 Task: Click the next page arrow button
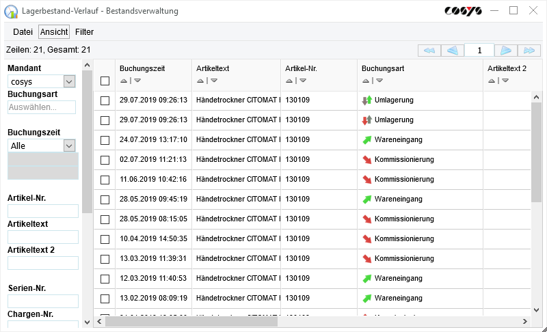pyautogui.click(x=505, y=51)
